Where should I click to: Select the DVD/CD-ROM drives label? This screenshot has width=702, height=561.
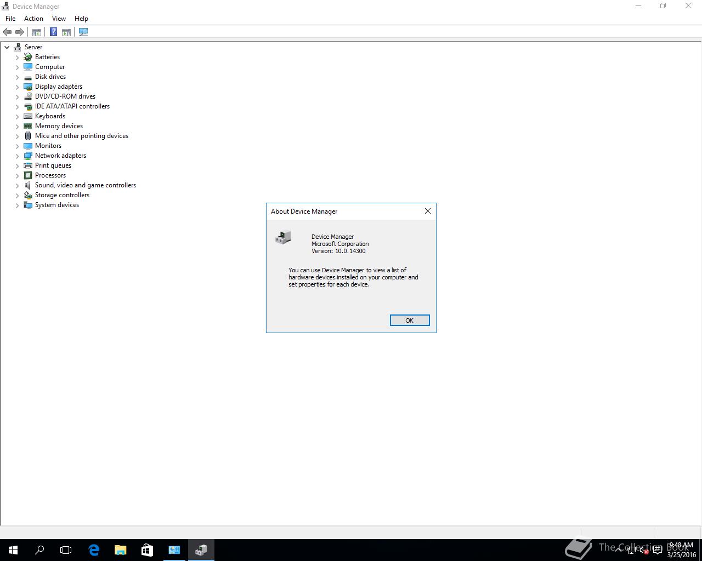pos(65,96)
